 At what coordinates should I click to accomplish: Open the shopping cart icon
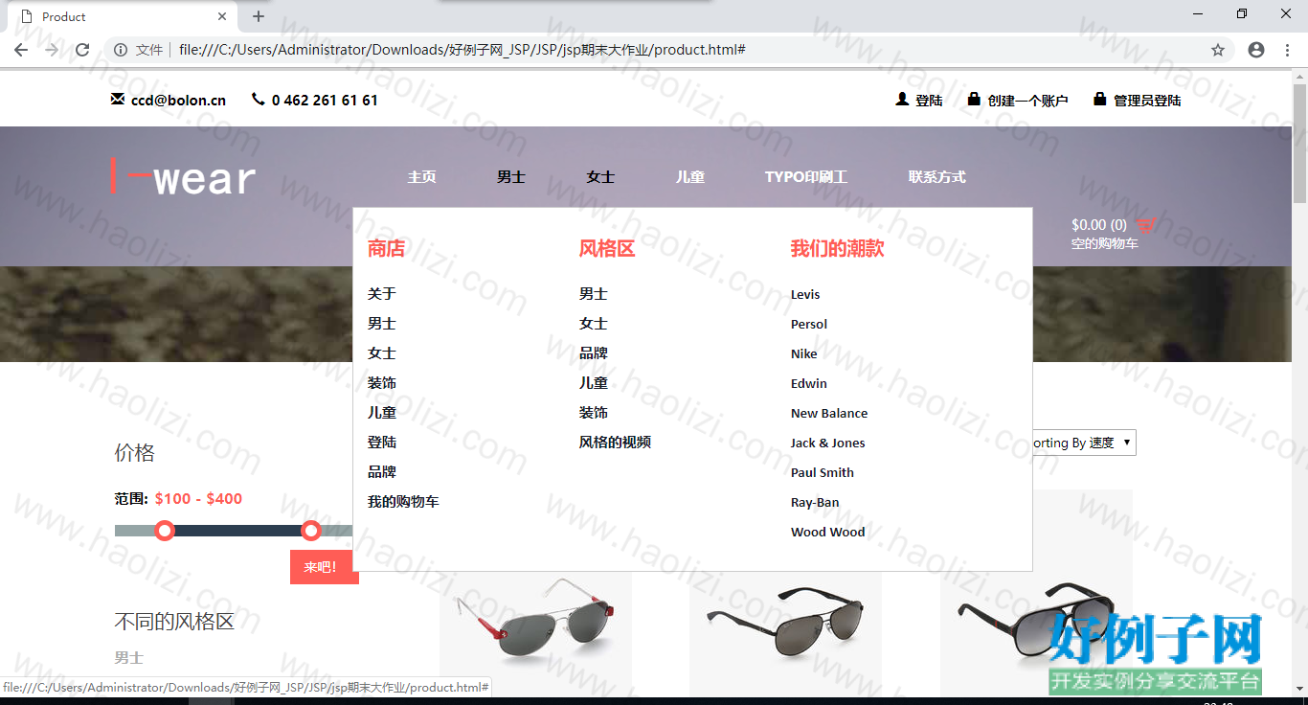[1145, 225]
